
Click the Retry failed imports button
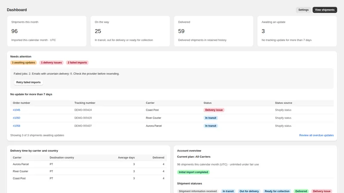(28, 82)
